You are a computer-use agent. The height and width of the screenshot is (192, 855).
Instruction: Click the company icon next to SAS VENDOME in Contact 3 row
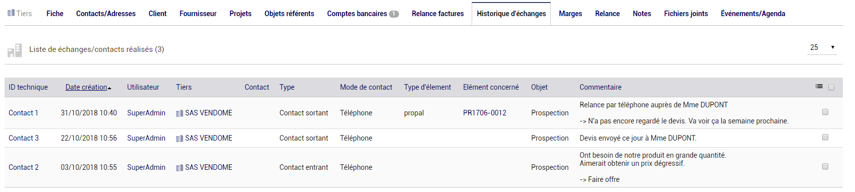pos(180,139)
